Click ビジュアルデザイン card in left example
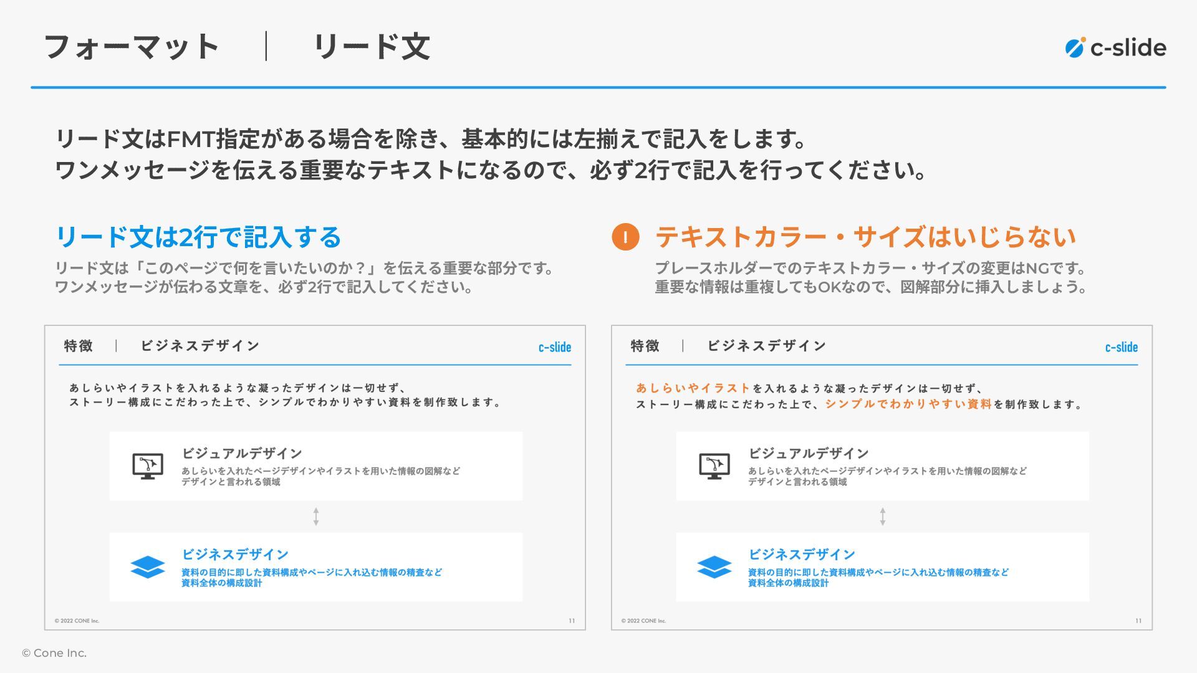1197x673 pixels. click(315, 466)
